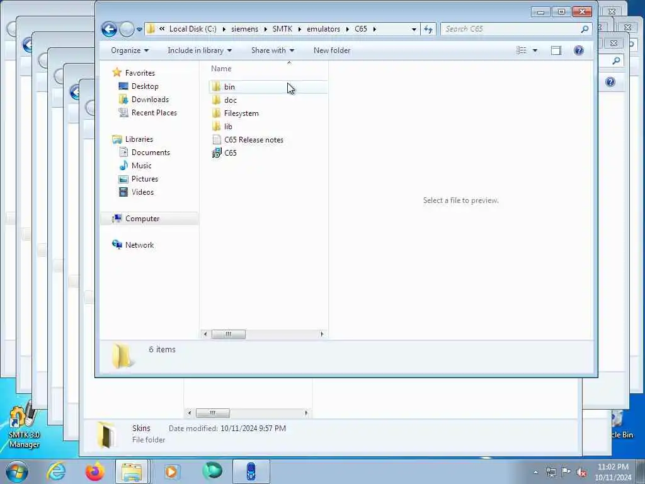Click SMTK breadcrumb in address bar
645x484 pixels.
point(282,29)
